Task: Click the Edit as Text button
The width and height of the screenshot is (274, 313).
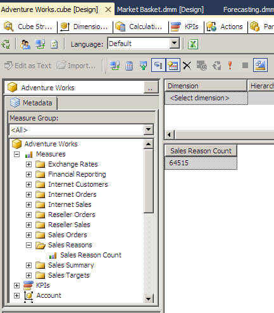Action: click(x=28, y=66)
